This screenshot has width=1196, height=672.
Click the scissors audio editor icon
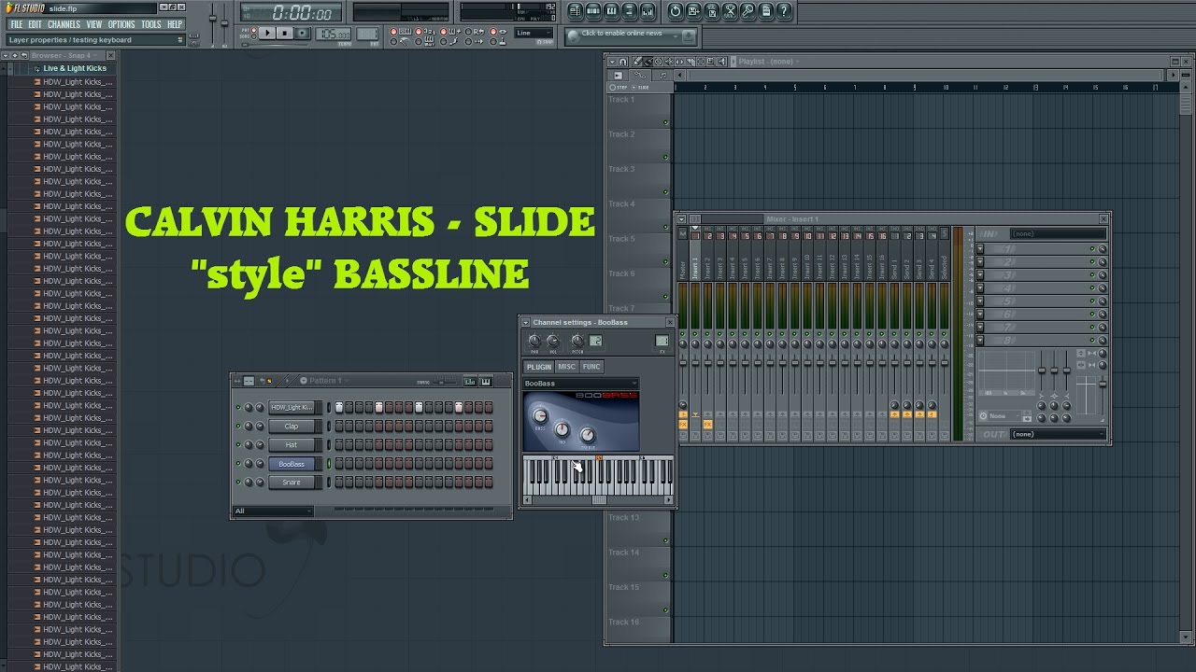pos(730,11)
